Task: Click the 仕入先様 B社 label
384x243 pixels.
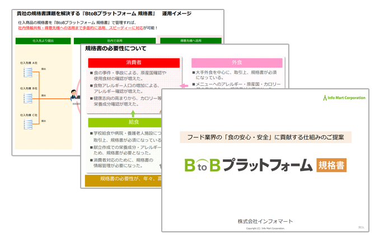Action: [x=29, y=88]
